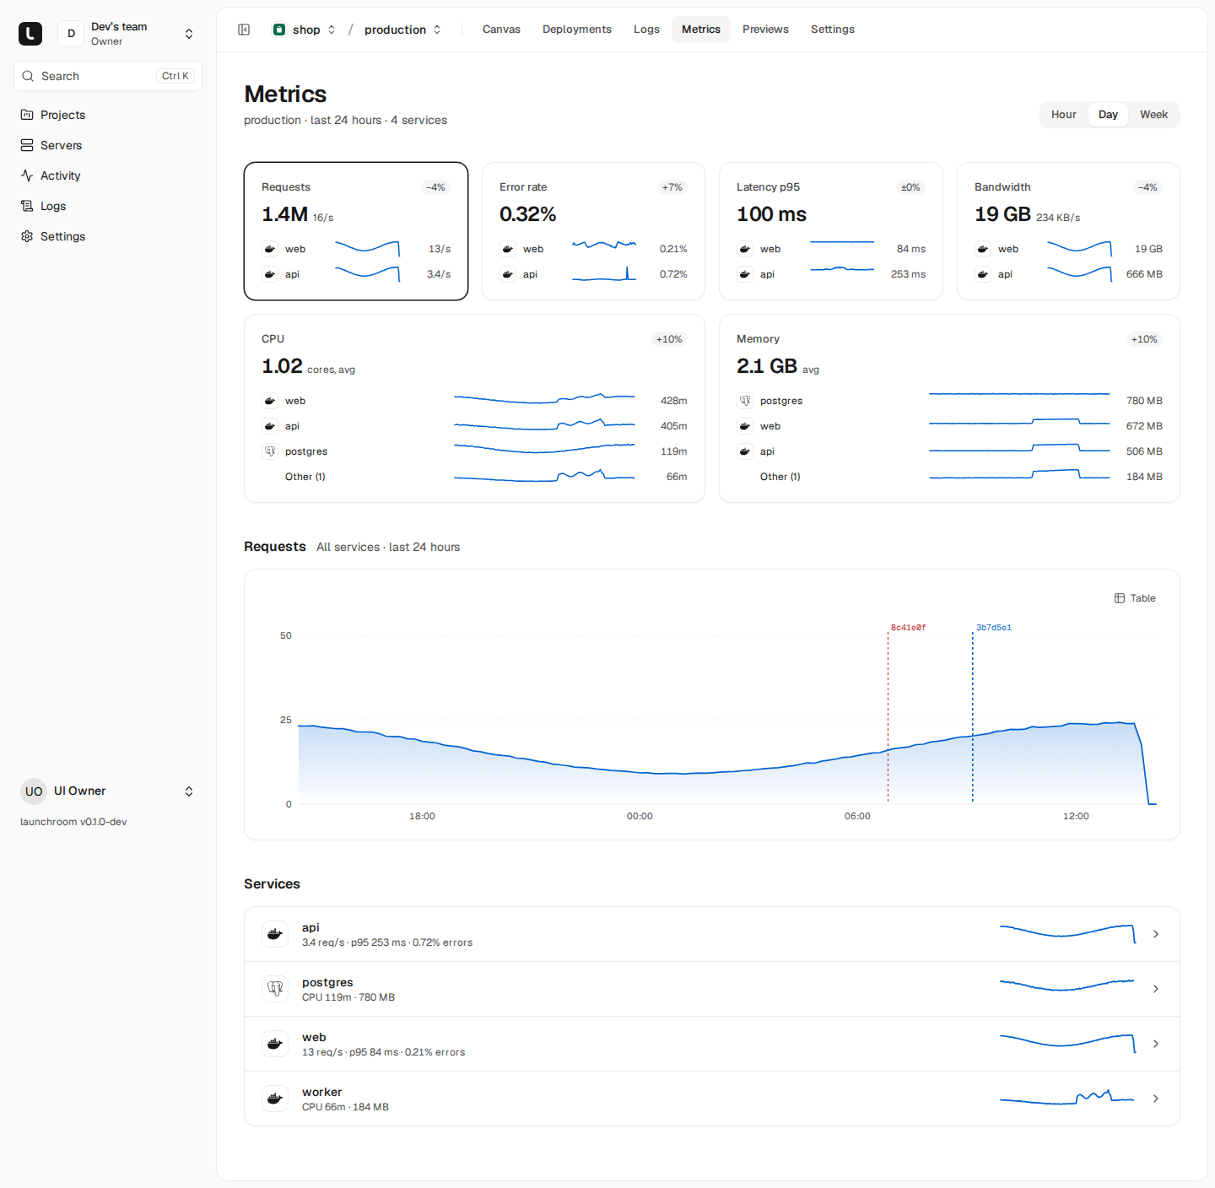Click the 3b7d5e1 deployment marker
This screenshot has width=1215, height=1188.
pos(993,628)
